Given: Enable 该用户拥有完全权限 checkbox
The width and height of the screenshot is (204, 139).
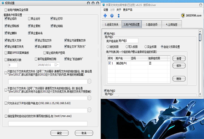Looking at the screenshot, I should [x=6, y=10].
